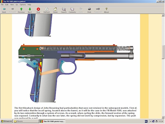Click the Démarrer start button

[x=6, y=121]
